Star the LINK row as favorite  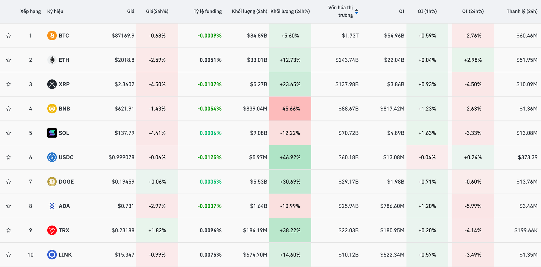(x=9, y=255)
